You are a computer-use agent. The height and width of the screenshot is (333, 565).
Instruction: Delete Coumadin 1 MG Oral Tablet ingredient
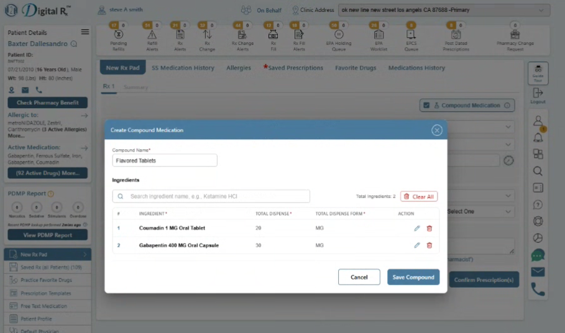429,228
